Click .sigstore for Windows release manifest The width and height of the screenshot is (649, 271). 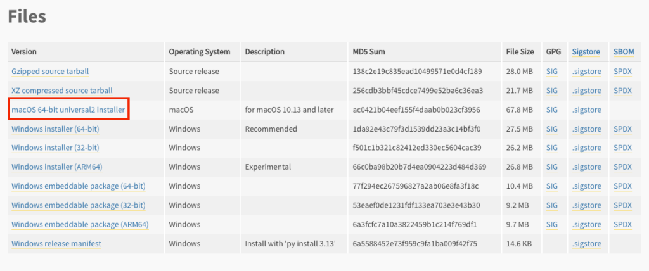point(586,244)
